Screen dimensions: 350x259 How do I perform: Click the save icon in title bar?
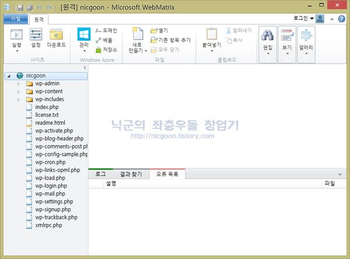click(20, 8)
